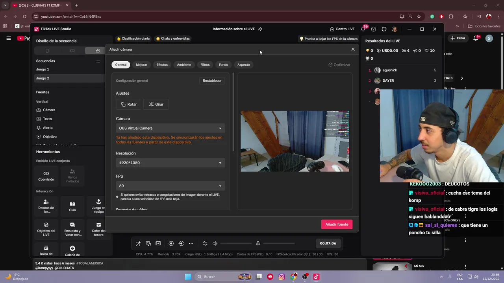Viewport: 504px width, 283px height.
Task: Click the Añadir fuente button
Action: 337,224
